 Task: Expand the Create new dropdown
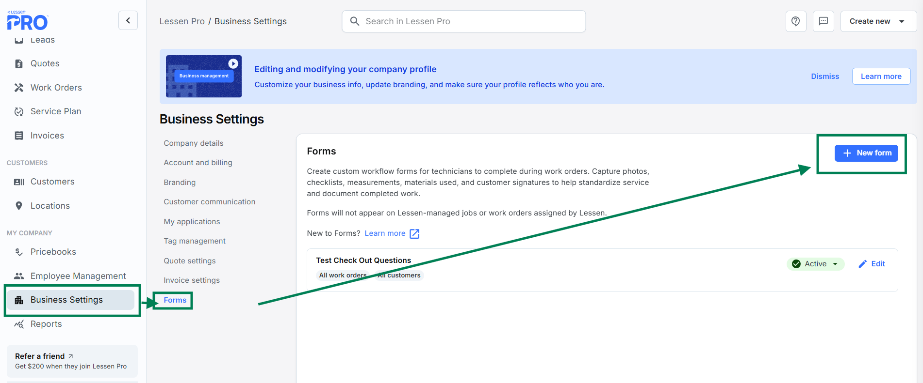point(878,21)
